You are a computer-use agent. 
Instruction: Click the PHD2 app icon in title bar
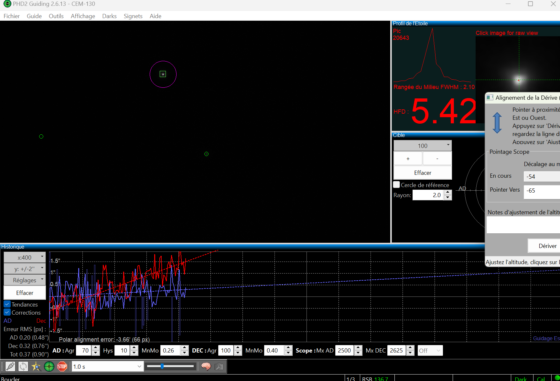7,4
